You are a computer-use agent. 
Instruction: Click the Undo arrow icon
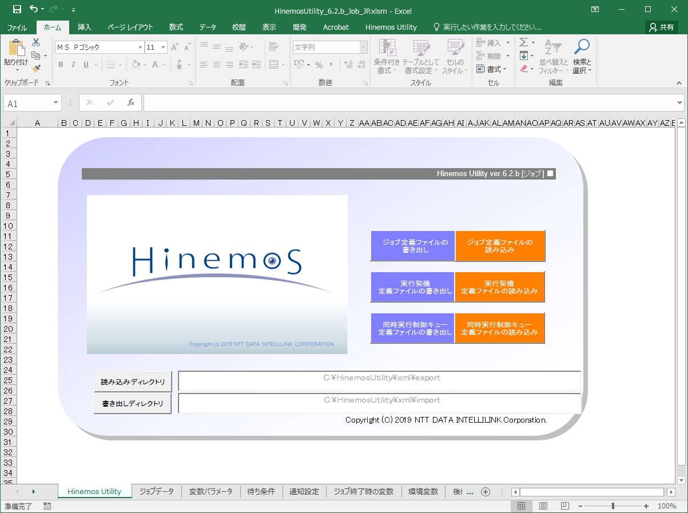[34, 10]
